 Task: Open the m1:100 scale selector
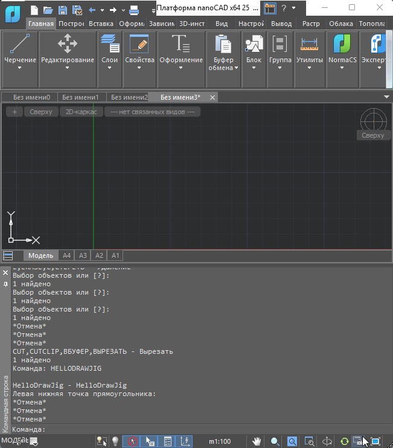point(220,441)
